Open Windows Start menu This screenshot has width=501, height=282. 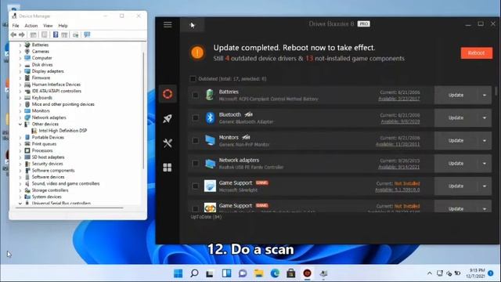point(178,273)
